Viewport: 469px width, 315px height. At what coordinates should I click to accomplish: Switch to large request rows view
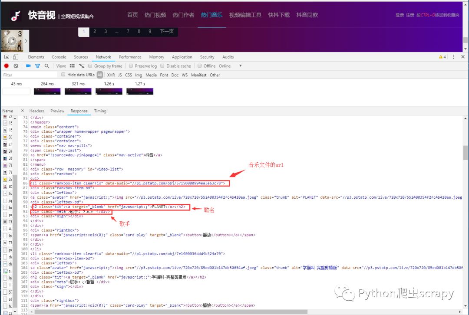tap(72, 66)
